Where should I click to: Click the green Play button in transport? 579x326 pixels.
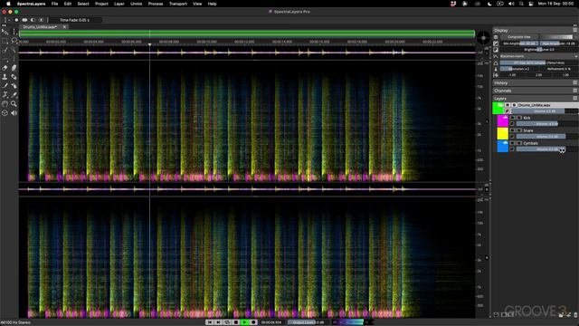pyautogui.click(x=244, y=322)
